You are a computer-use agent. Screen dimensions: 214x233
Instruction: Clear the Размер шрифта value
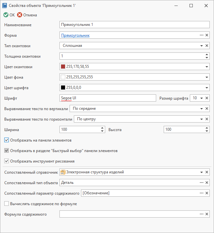[x=207, y=98]
